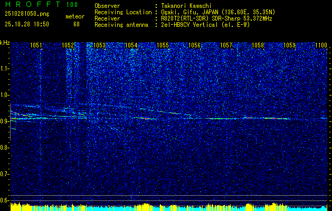This screenshot has height=211, width=332.
Task: Click the antenna value 2el-HB9CV Vertical
Action: pyautogui.click(x=189, y=25)
